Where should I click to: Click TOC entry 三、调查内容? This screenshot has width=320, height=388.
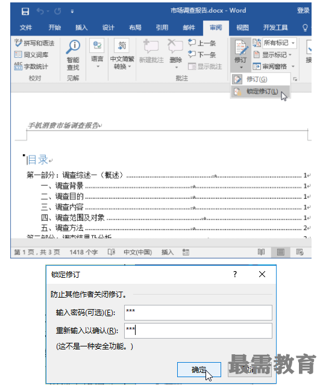62,207
